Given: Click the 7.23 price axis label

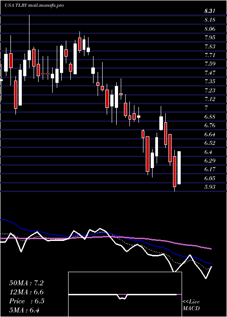Looking at the screenshot, I should point(210,91).
